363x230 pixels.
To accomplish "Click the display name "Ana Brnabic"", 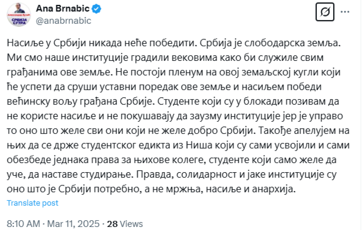I will tap(63, 9).
